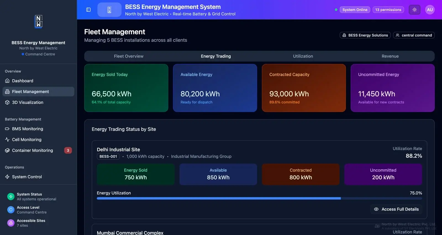Image resolution: width=442 pixels, height=235 pixels.
Task: Navigate to System Control
Action: tap(38, 177)
